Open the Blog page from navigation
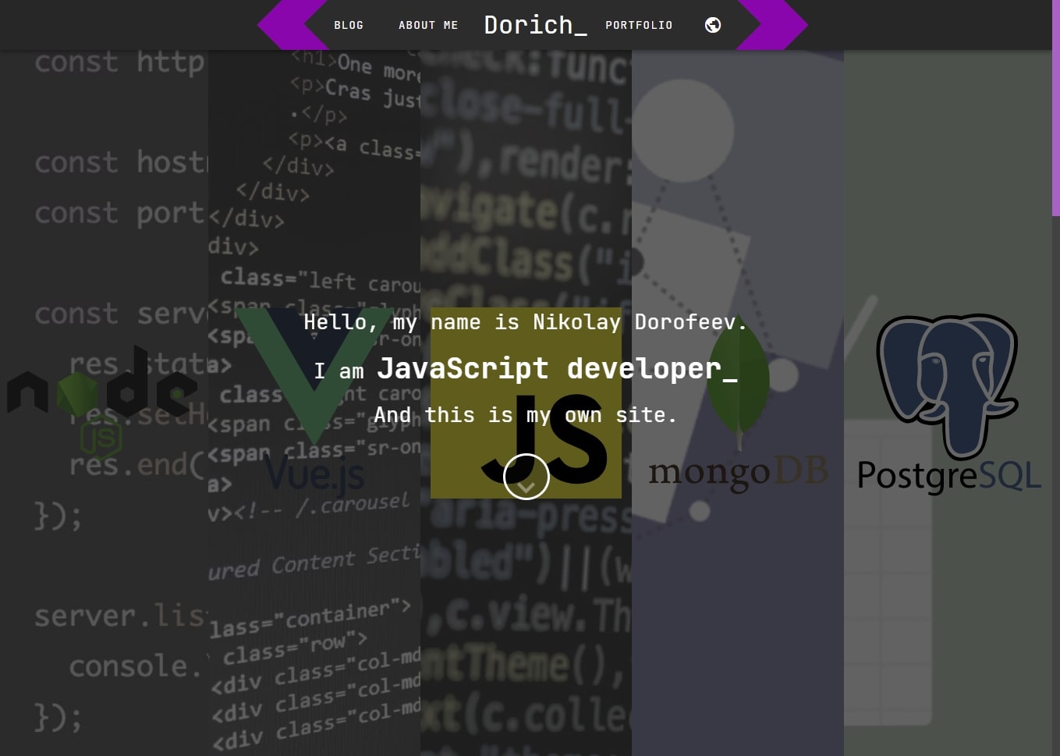This screenshot has width=1060, height=756. point(349,25)
